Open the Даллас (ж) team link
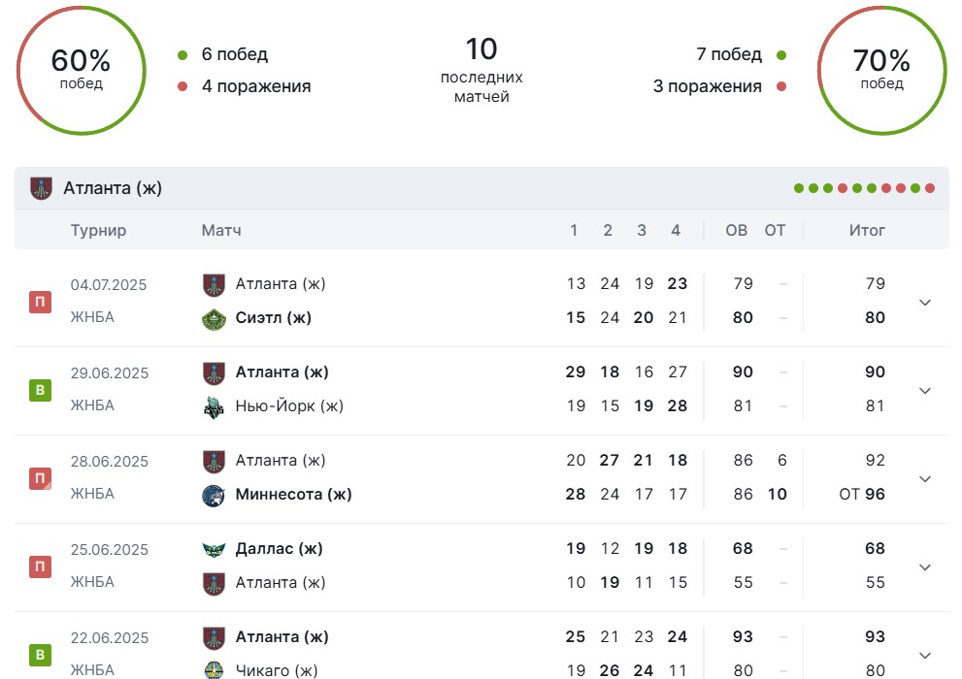This screenshot has width=962, height=679. (x=280, y=548)
